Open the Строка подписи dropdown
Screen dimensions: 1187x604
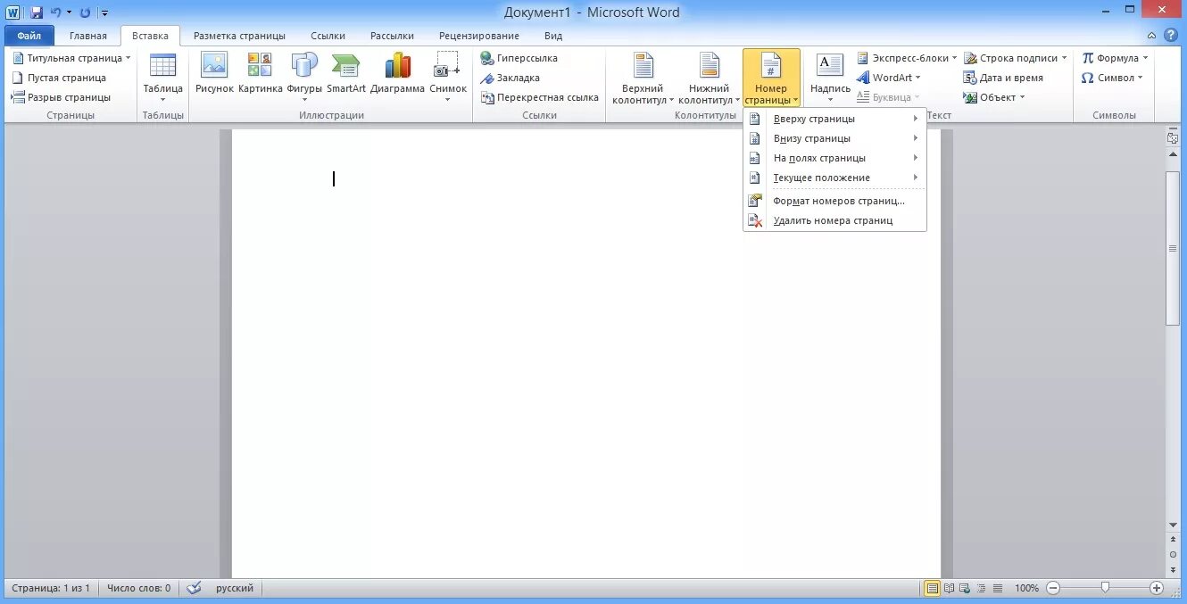click(x=1016, y=58)
